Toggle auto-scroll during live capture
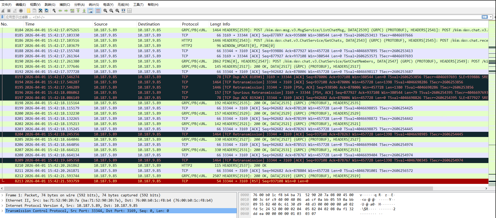 (x=90, y=11)
